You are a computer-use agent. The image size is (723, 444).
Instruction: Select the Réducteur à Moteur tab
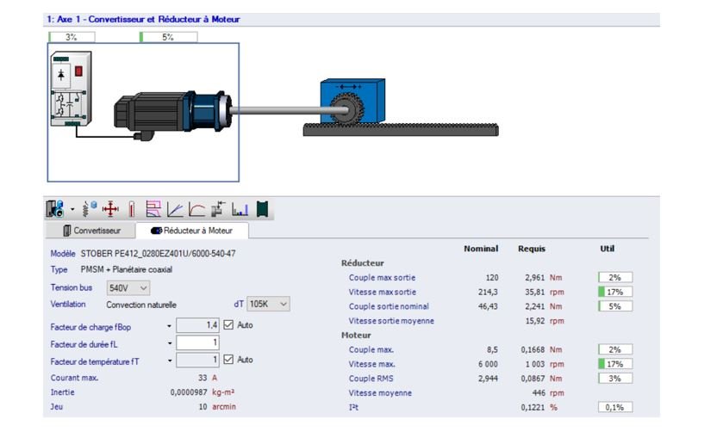click(192, 231)
